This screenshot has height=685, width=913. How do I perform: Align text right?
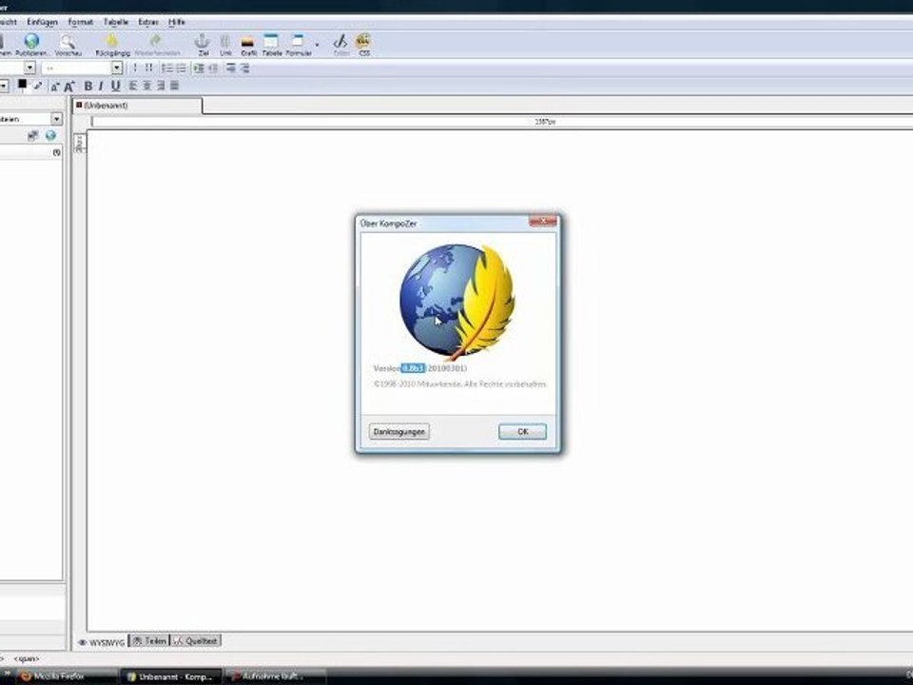pyautogui.click(x=160, y=87)
